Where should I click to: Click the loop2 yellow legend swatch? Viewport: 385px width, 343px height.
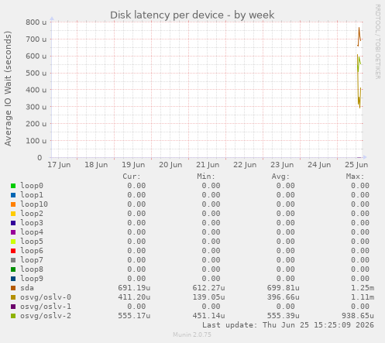[x=13, y=214]
